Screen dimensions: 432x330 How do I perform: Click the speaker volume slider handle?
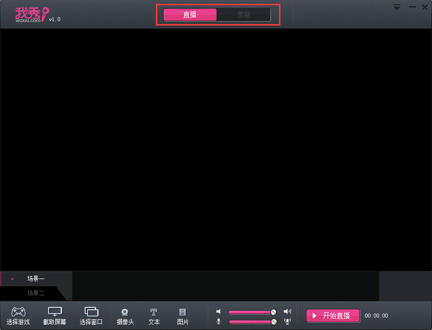[274, 312]
